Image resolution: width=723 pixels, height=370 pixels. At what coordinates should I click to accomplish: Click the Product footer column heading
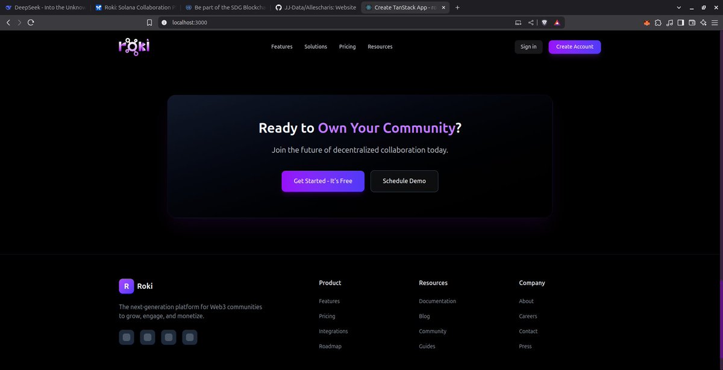coord(330,283)
